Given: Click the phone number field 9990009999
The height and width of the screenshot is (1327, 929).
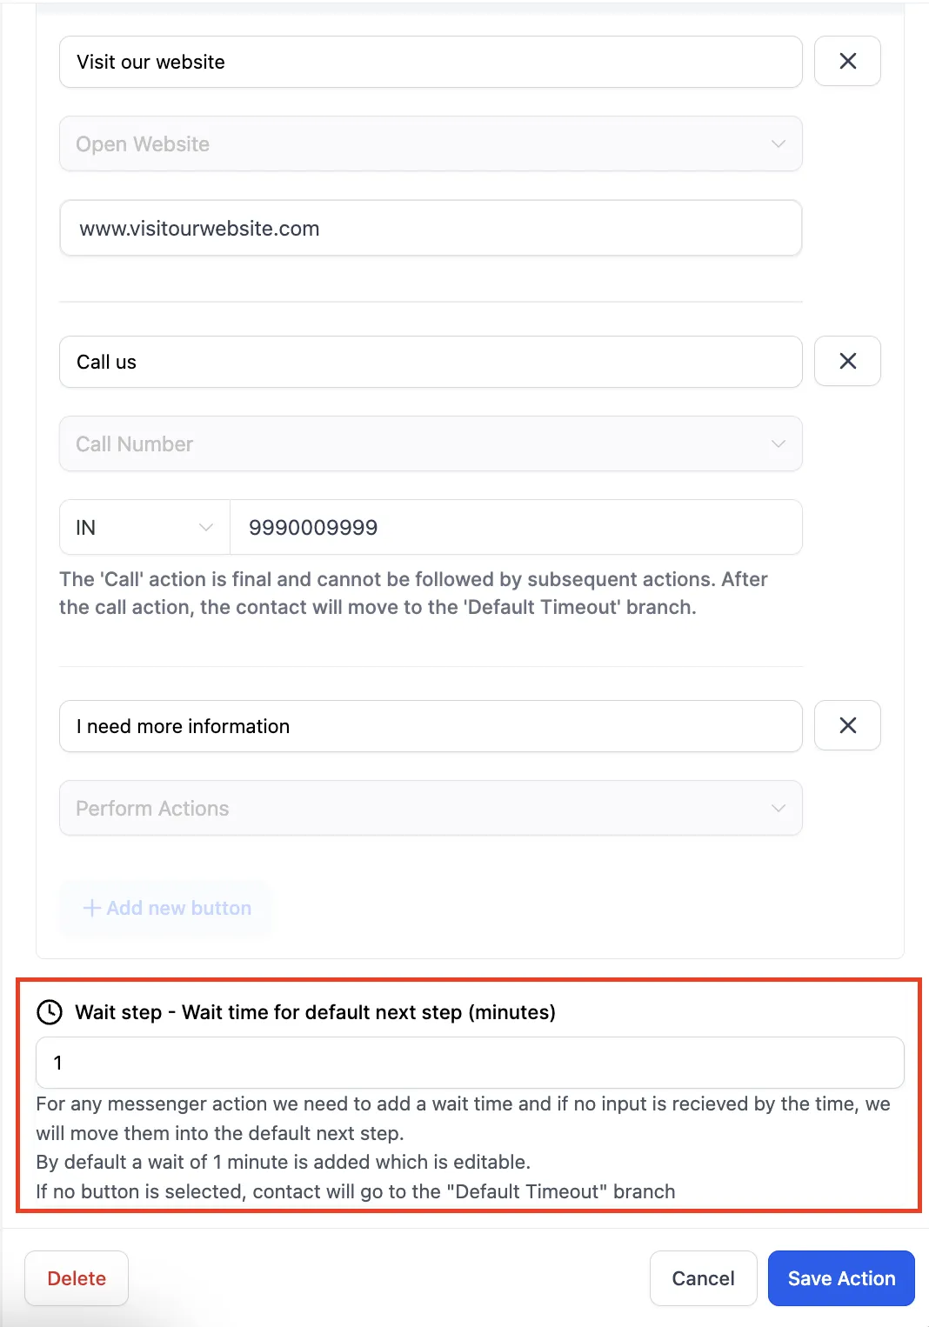Looking at the screenshot, I should click(x=515, y=528).
